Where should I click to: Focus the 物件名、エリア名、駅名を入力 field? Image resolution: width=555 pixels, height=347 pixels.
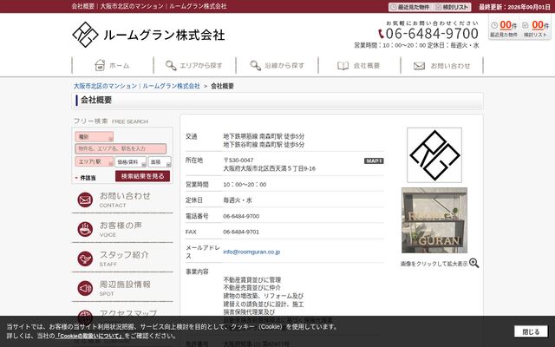(121, 148)
